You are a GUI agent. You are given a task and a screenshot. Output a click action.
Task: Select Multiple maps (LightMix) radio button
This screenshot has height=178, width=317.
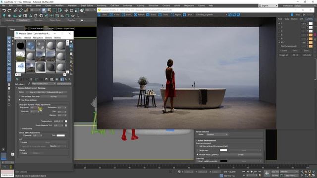tap(198, 155)
